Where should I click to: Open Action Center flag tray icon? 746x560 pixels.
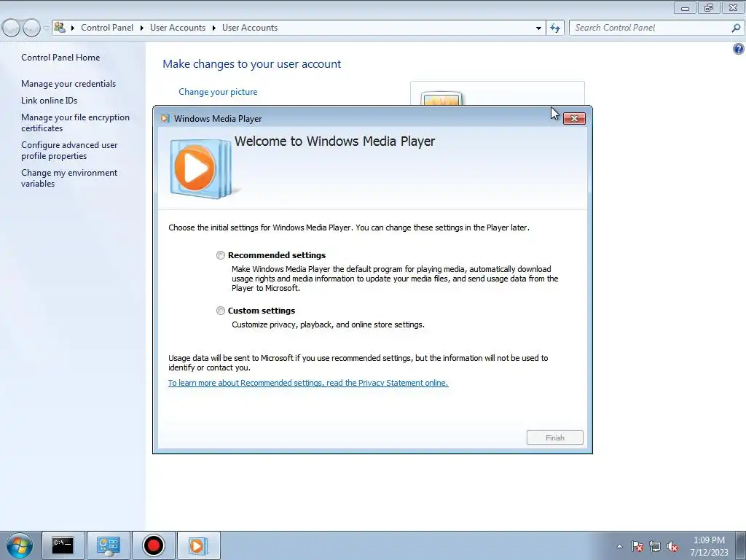pyautogui.click(x=637, y=547)
